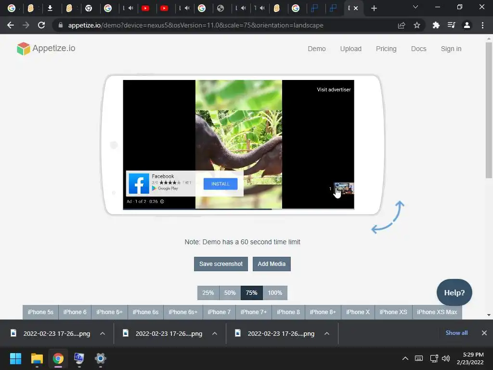
Task: Open Chrome three-dot menu
Action: click(x=482, y=25)
